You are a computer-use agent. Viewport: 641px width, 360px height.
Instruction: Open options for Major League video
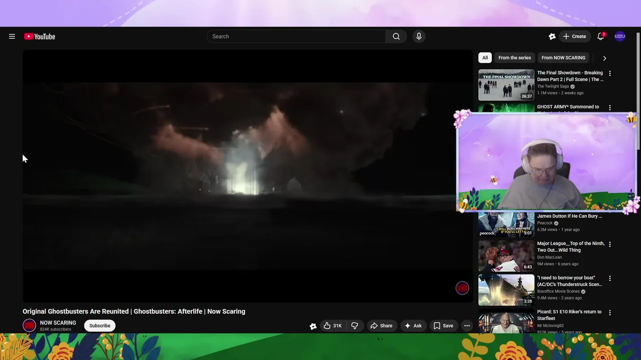pyautogui.click(x=609, y=244)
